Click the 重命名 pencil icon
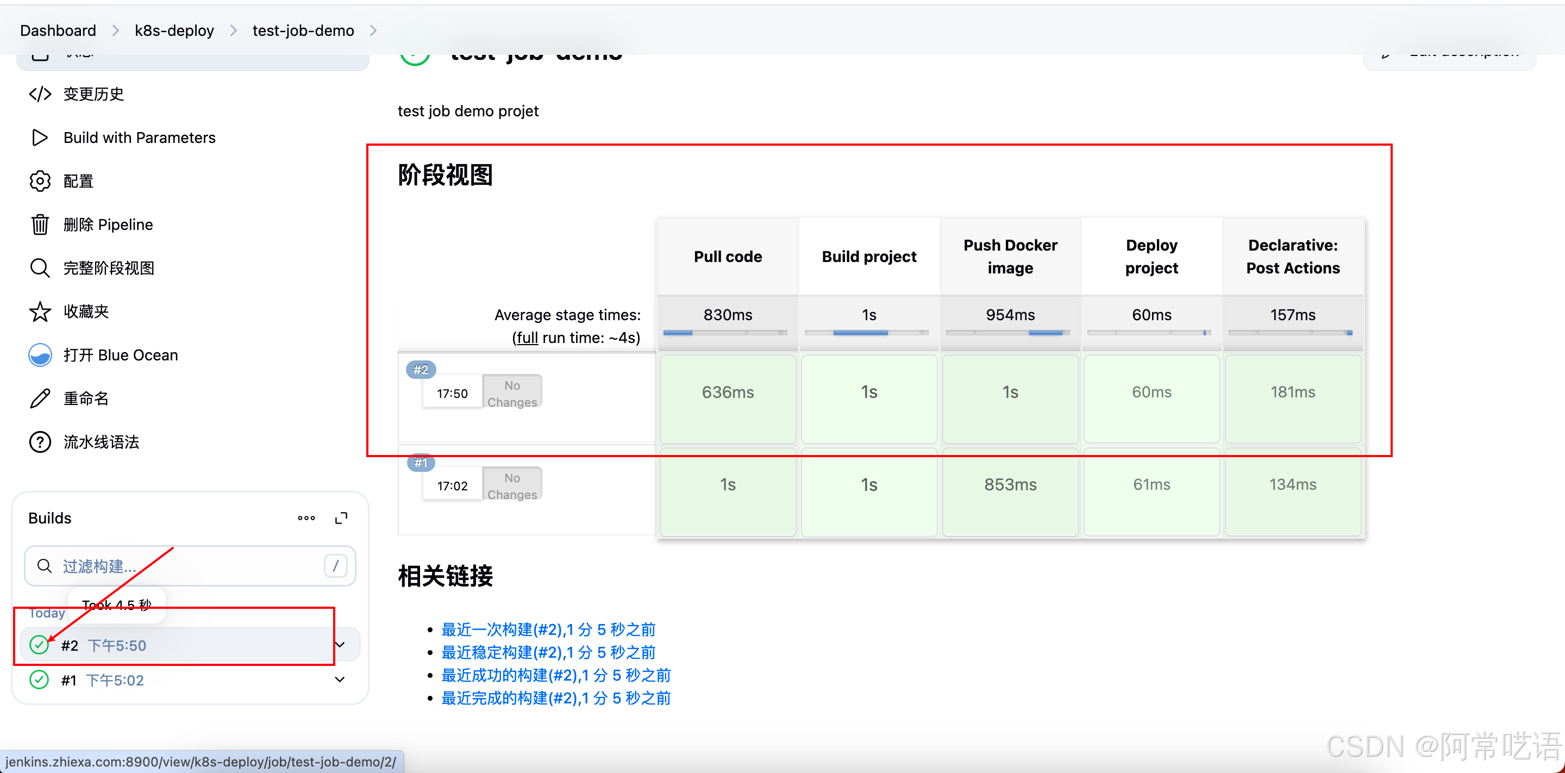Viewport: 1565px width, 773px height. point(40,398)
